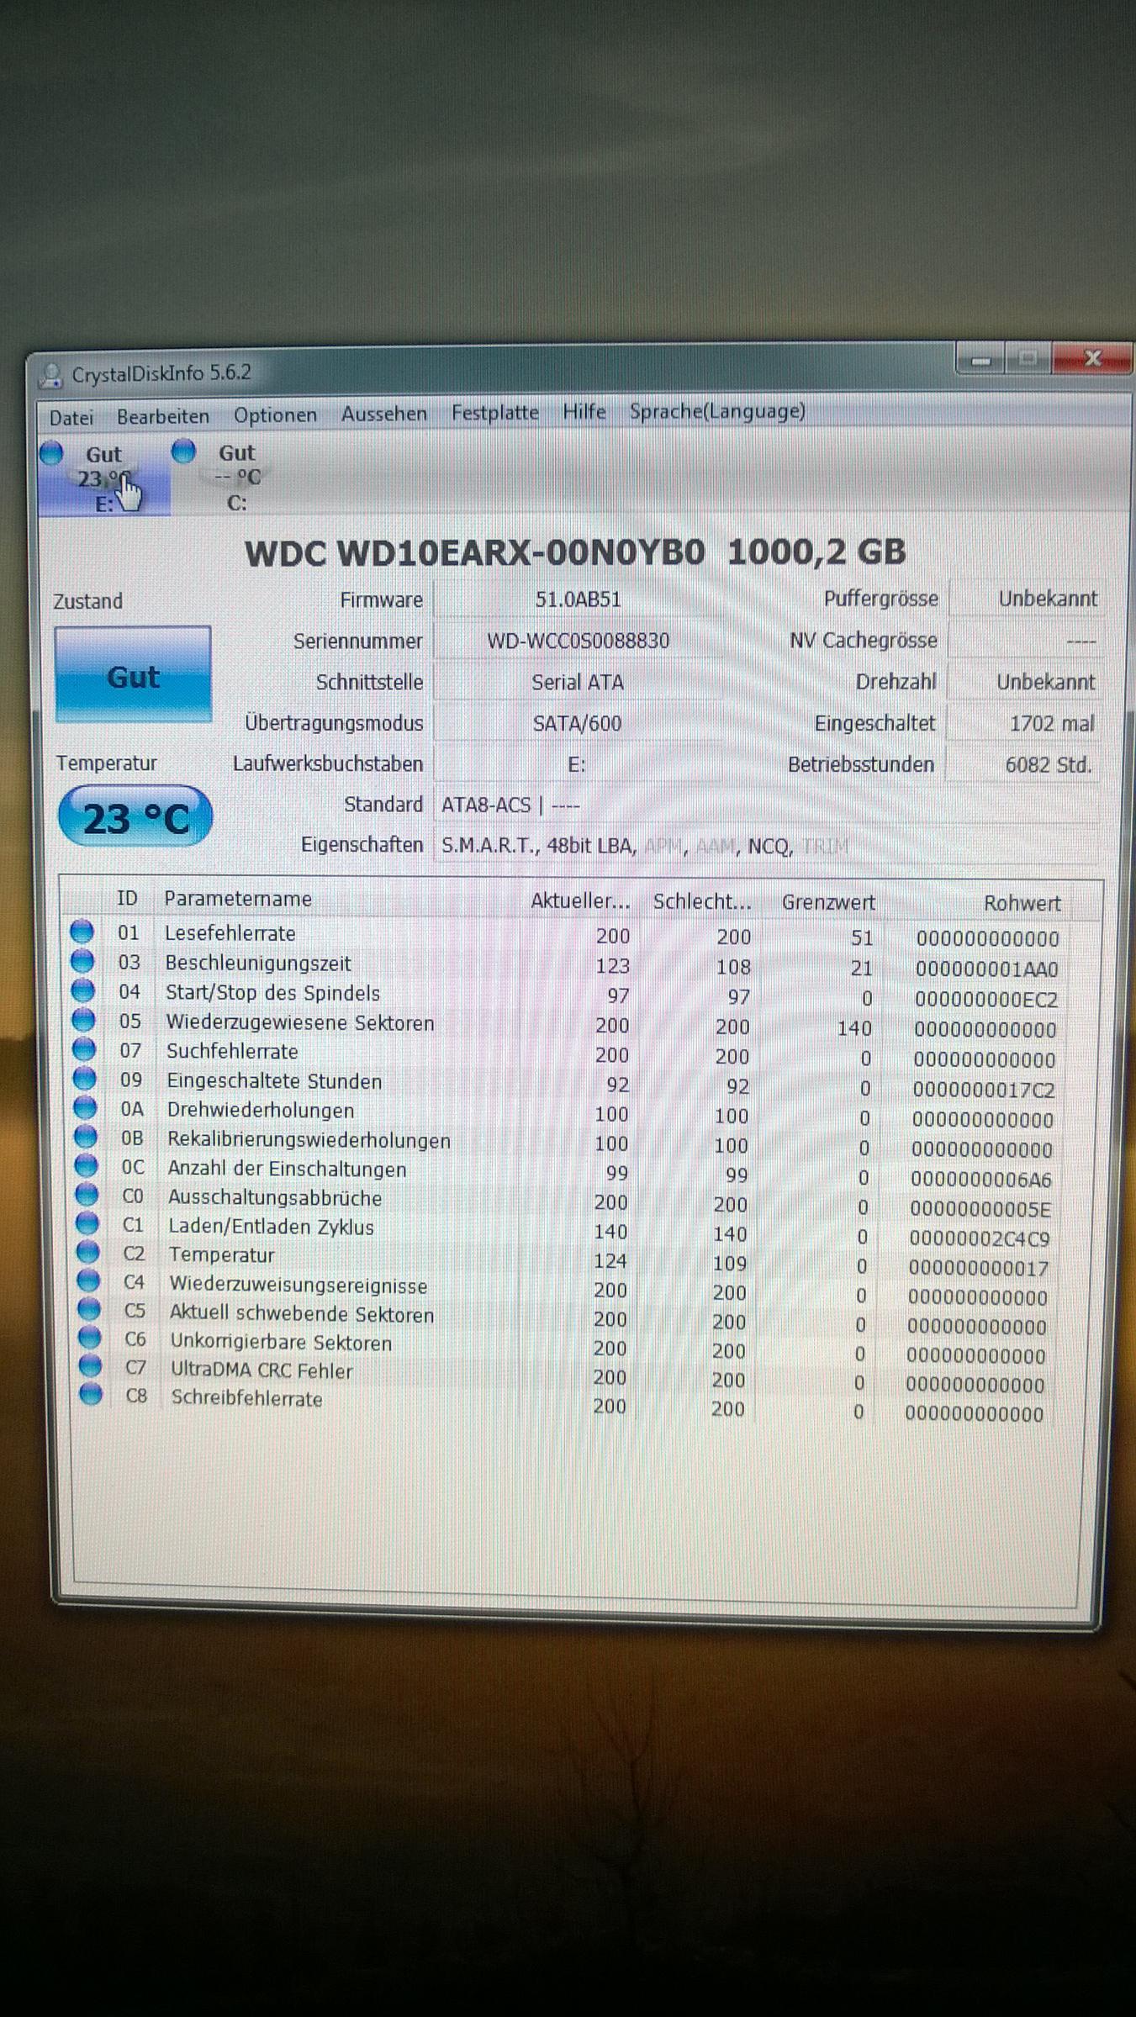Open the Bearbeiten menu
This screenshot has width=1136, height=2017.
click(162, 416)
